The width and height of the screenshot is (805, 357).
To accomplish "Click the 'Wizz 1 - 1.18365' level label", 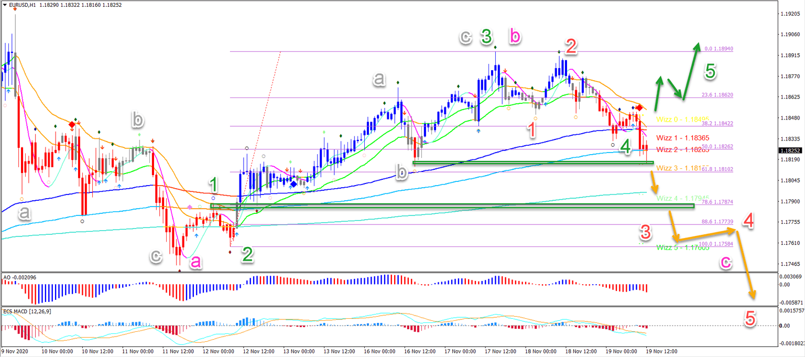I will pos(683,137).
